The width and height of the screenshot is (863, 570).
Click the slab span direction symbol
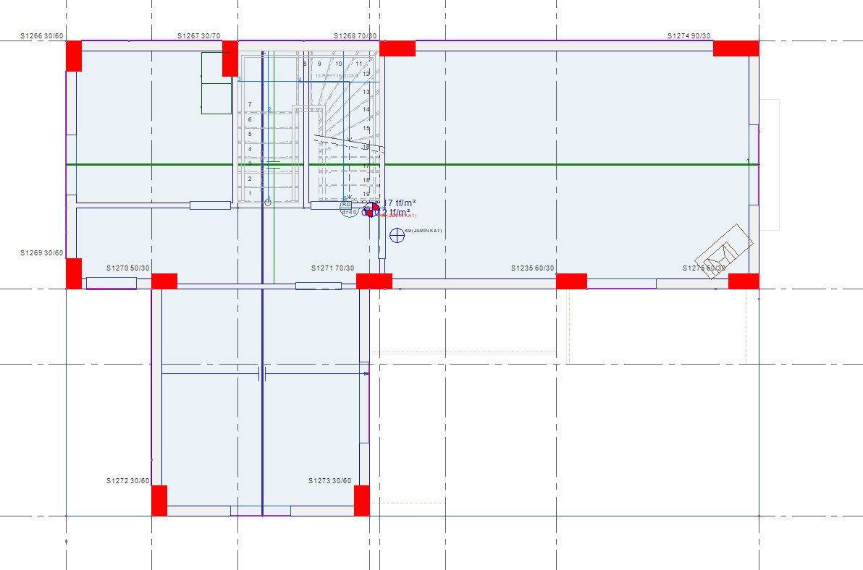[262, 373]
